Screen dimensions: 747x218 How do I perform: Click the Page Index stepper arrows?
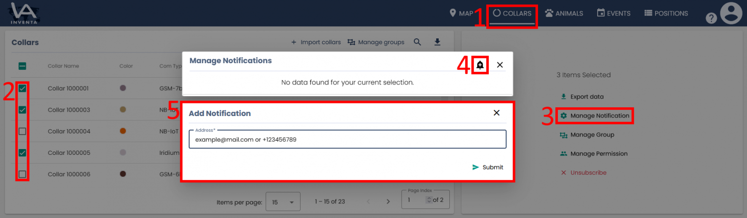point(428,200)
